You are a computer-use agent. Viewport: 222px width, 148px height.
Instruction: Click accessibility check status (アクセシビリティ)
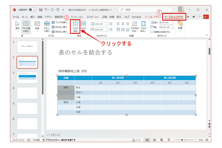click(59, 140)
